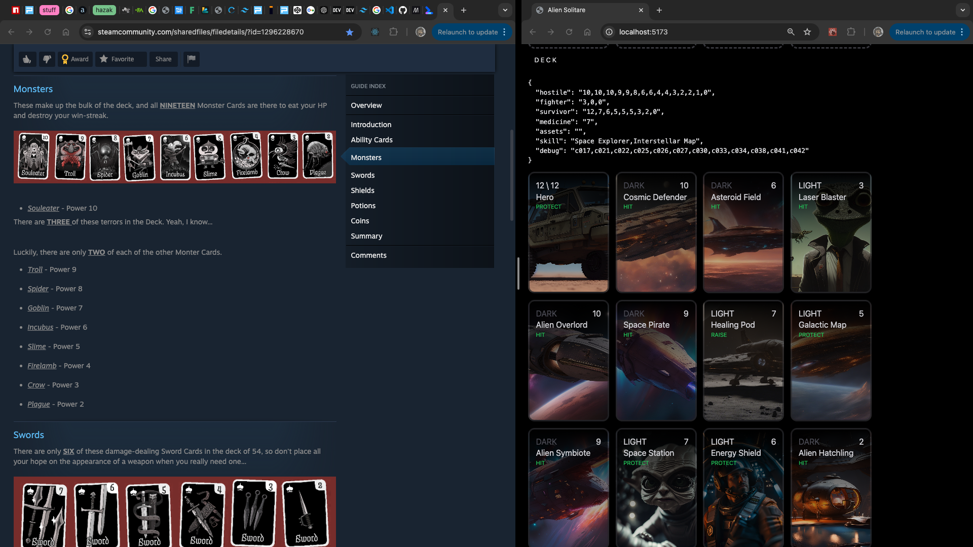The image size is (973, 547).
Task: Click the report flag icon
Action: coord(191,59)
